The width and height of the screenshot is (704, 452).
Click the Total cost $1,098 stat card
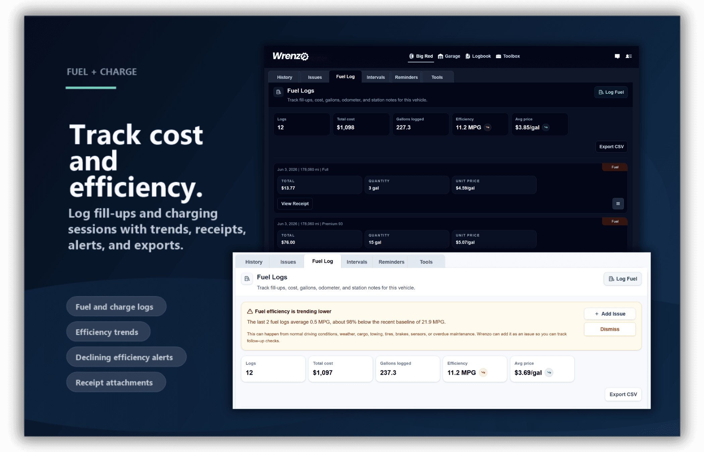click(x=361, y=124)
